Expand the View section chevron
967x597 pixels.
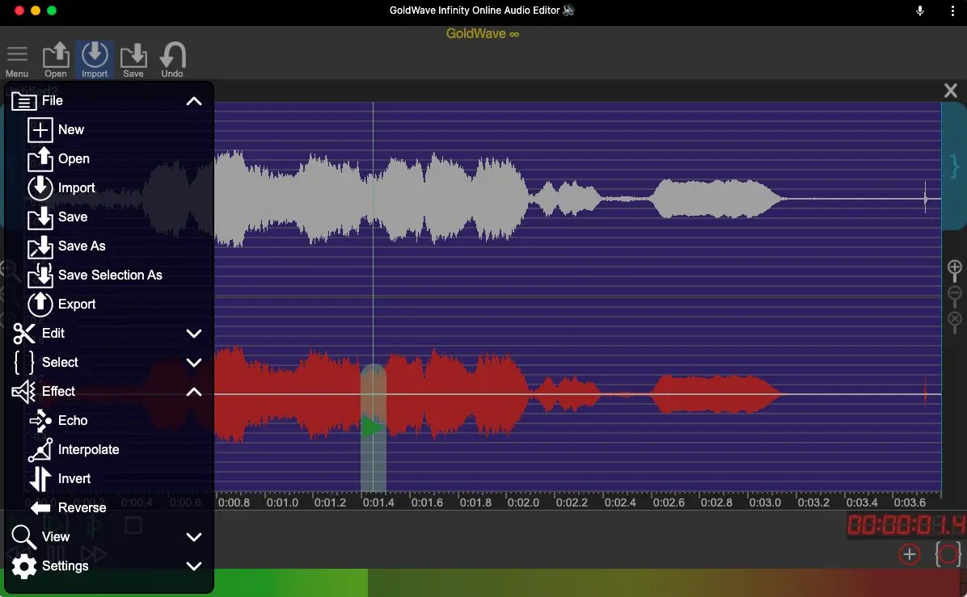pos(194,537)
